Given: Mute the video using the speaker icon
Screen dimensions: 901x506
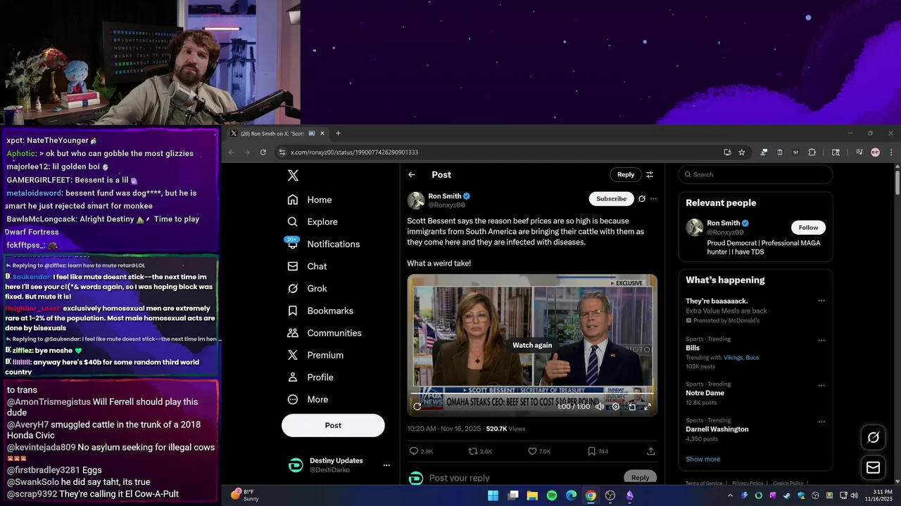Looking at the screenshot, I should click(599, 406).
